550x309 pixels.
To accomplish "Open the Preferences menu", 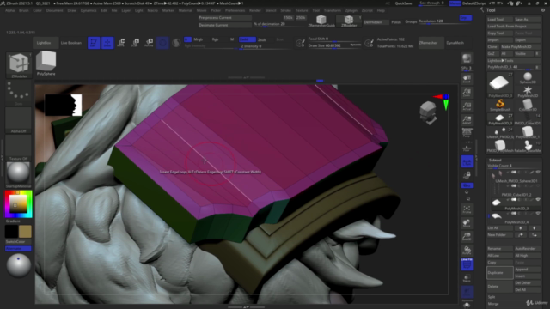I will (x=235, y=10).
